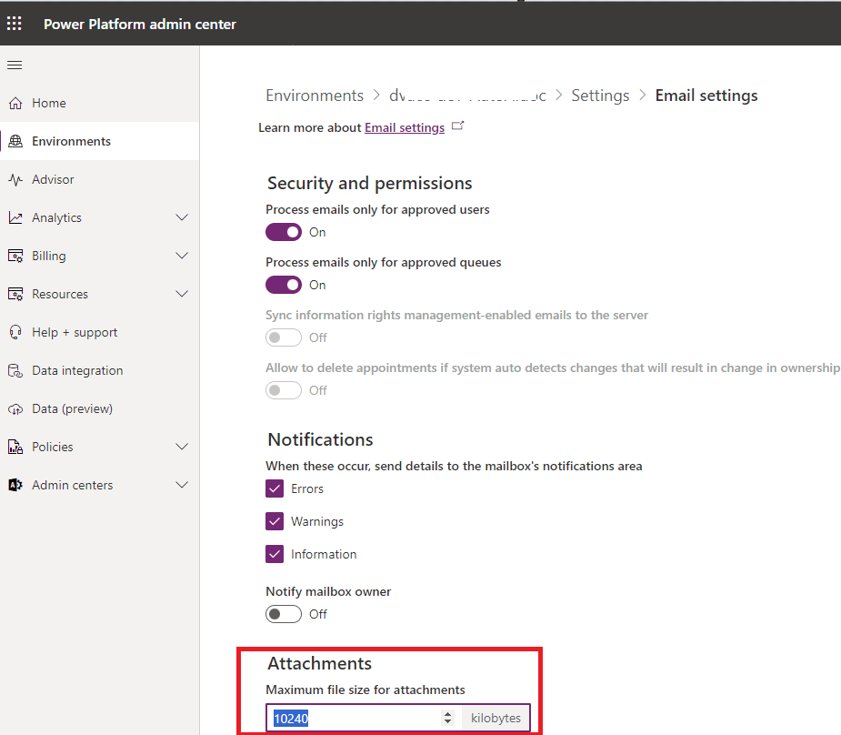Select Environments in the left navigation
841x735 pixels.
tap(71, 142)
